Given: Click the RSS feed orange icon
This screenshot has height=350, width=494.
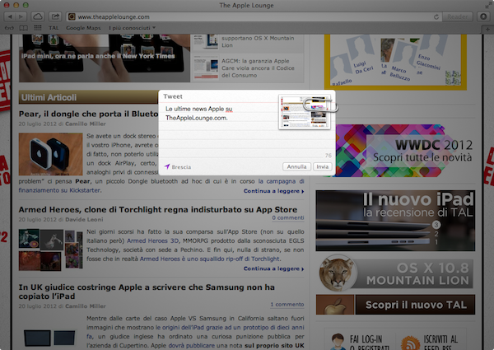Looking at the screenshot, I should click(x=410, y=343).
